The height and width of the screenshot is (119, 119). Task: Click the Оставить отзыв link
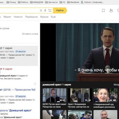[x=30, y=34]
